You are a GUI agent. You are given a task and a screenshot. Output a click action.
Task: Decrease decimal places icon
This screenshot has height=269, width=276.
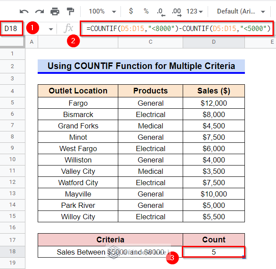coord(161,12)
